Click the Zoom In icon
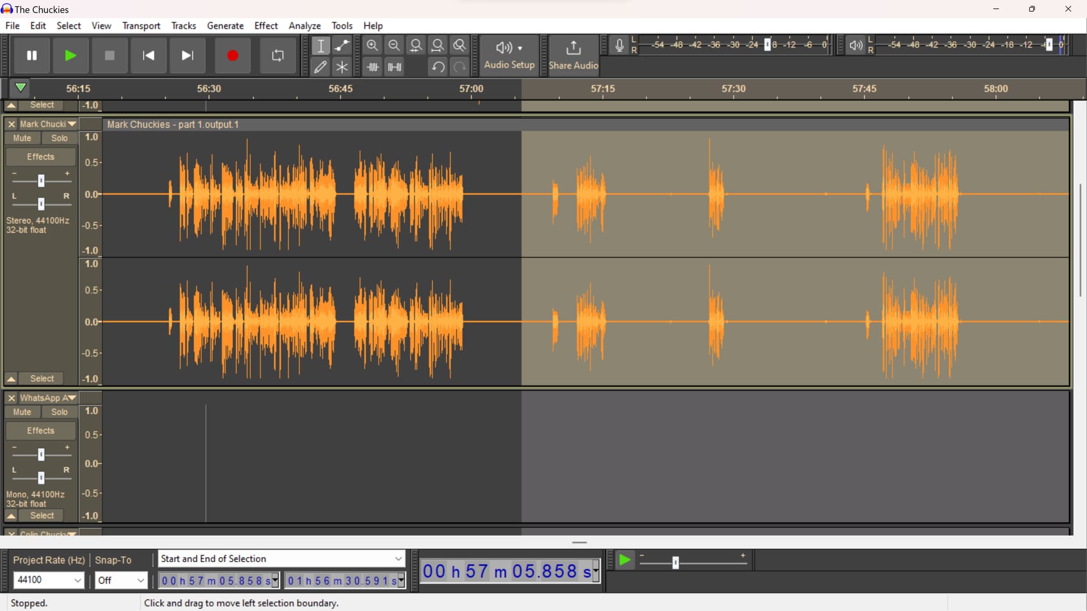Viewport: 1087px width, 611px height. coord(372,46)
